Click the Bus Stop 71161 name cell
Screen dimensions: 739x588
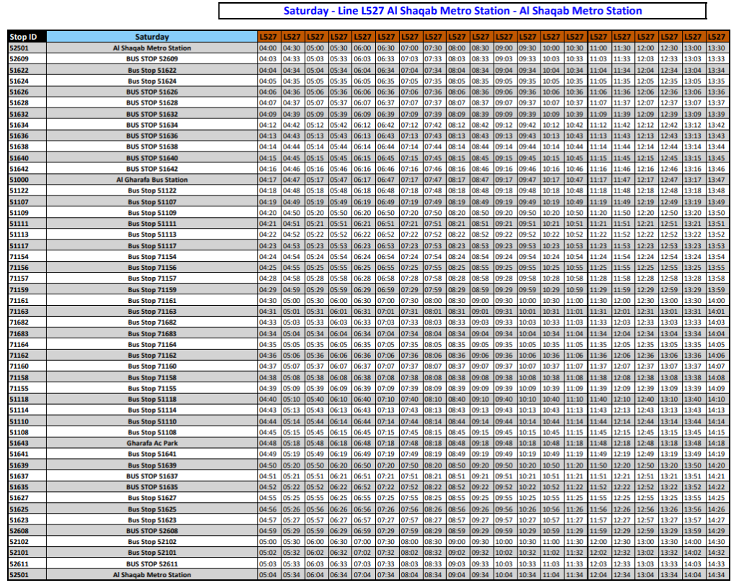tap(152, 300)
